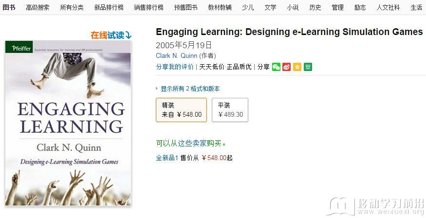Image resolution: width=426 pixels, height=218 pixels.
Task: Open author link Clark N. Quinn
Action: [x=176, y=55]
